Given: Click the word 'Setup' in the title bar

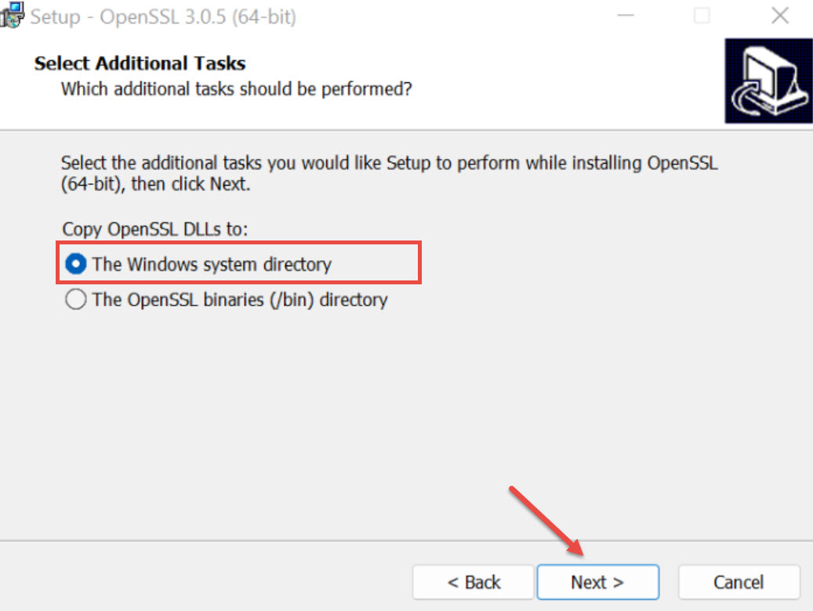Looking at the screenshot, I should 55,16.
